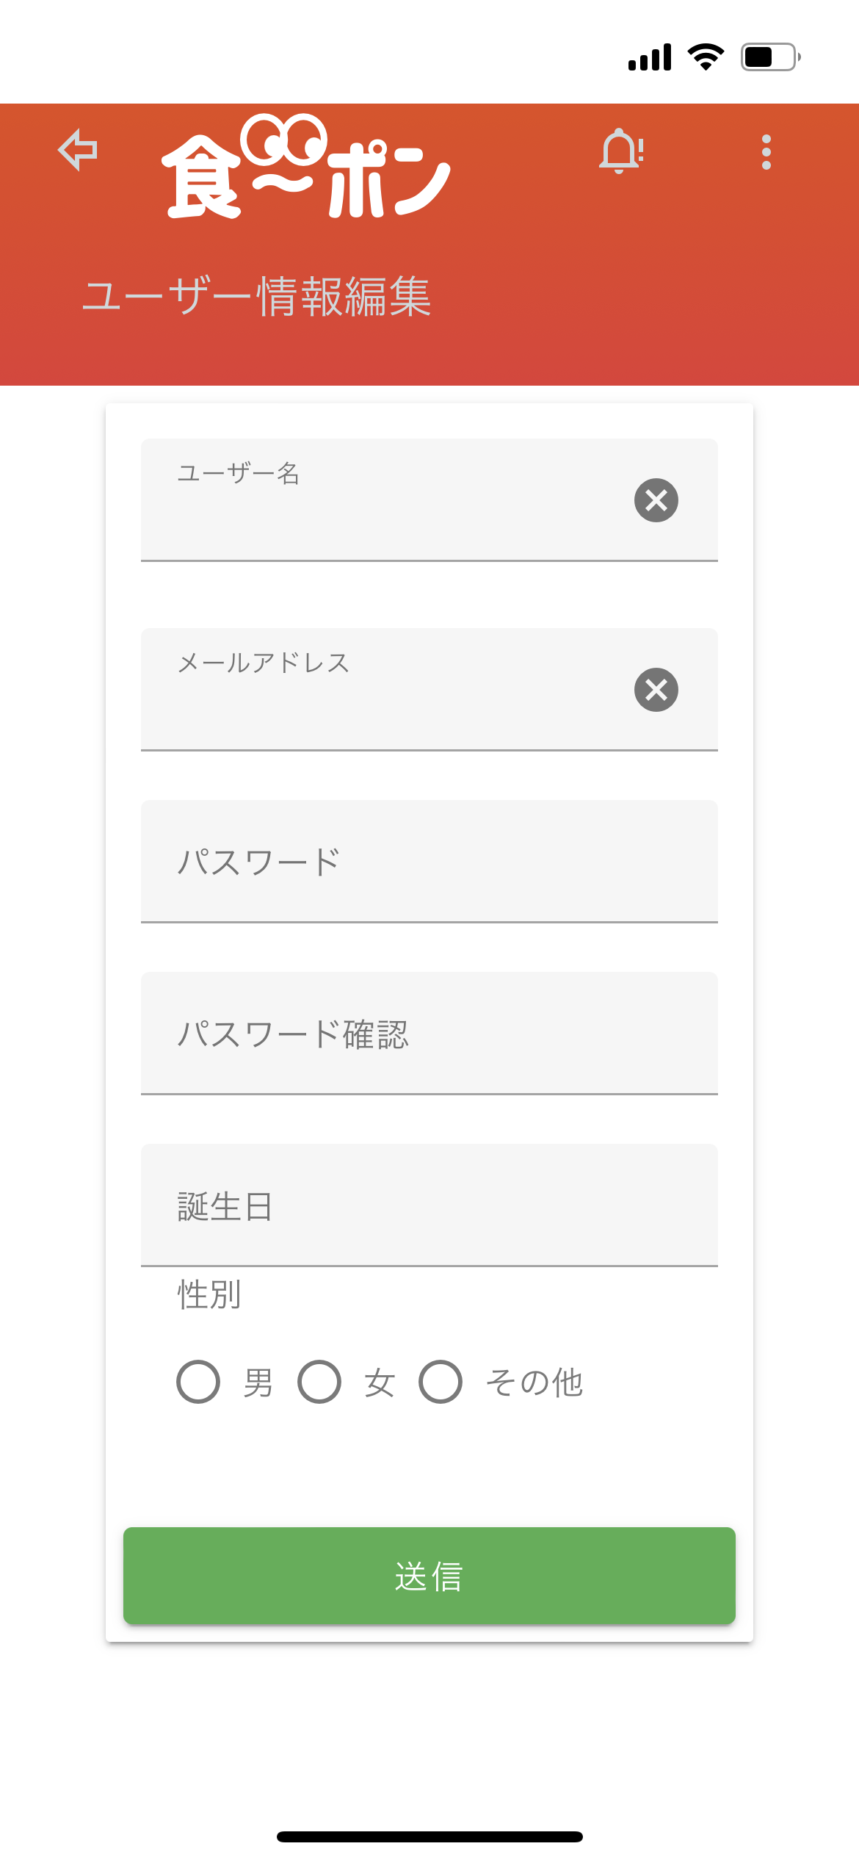The height and width of the screenshot is (1860, 859).
Task: Tap the cellular signal bars icon
Action: (x=650, y=57)
